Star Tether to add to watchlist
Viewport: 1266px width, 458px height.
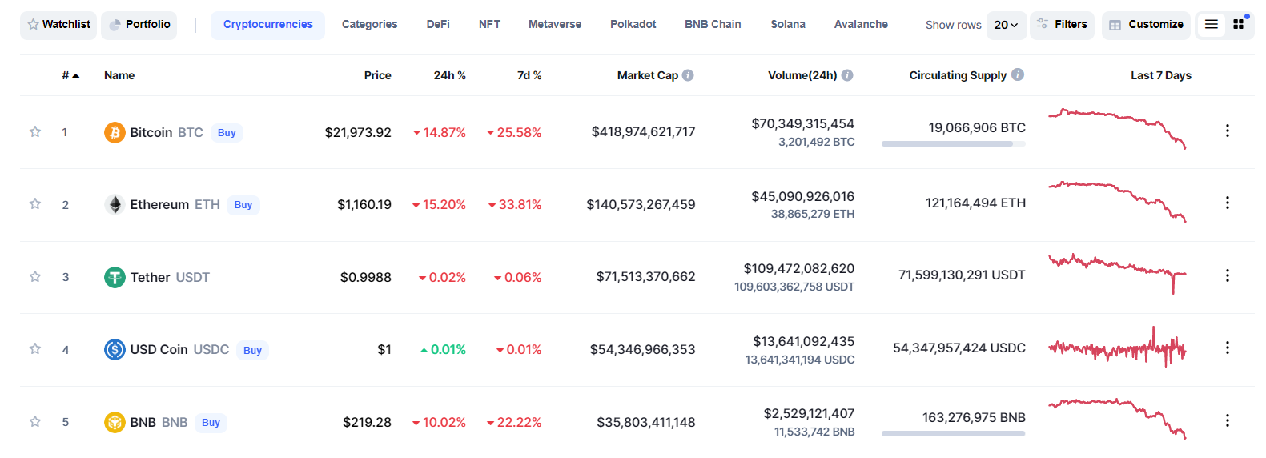[x=35, y=276]
